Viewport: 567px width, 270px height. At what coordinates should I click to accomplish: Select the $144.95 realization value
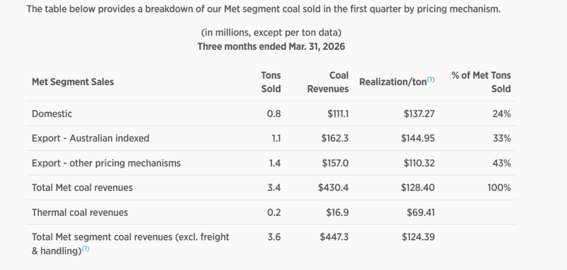(418, 138)
